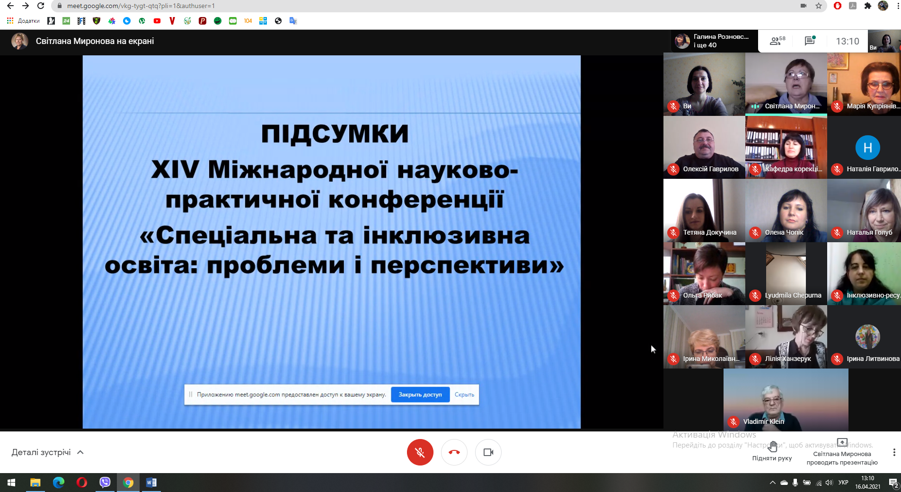Show hidden system tray icons chevron
The width and height of the screenshot is (901, 492).
click(772, 483)
